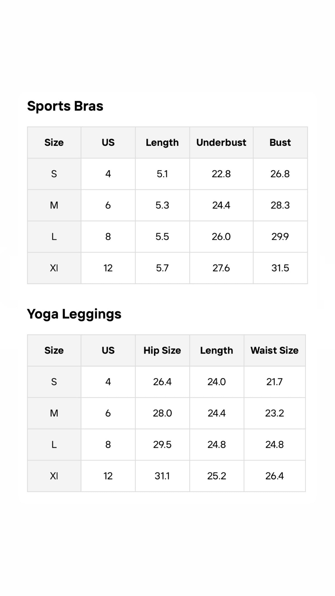
Task: Click the 27.6 underbust cell
Action: coord(221,268)
